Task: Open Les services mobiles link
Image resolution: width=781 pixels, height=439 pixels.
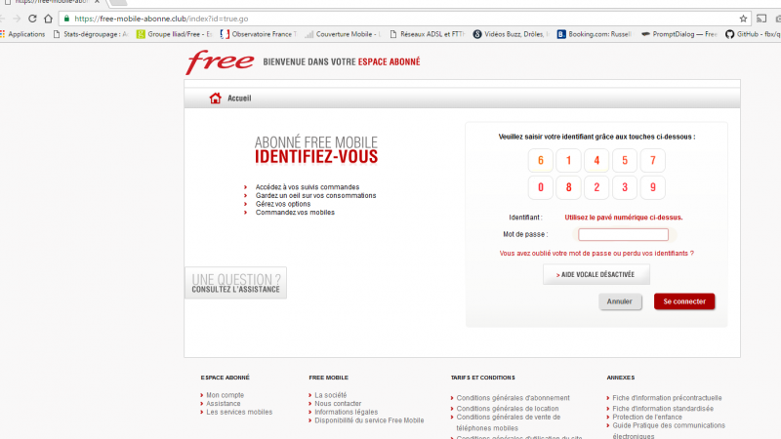Action: pyautogui.click(x=239, y=412)
